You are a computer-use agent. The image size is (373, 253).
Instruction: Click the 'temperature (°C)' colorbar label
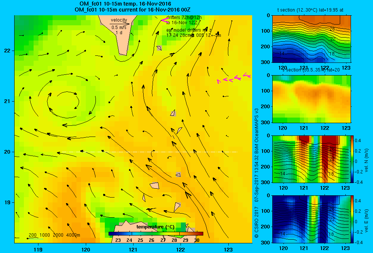155,227
